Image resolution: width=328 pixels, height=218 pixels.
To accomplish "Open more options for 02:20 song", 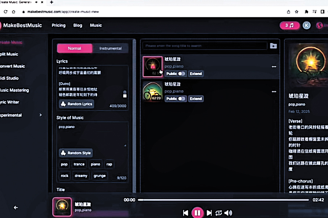I will point(274,92).
